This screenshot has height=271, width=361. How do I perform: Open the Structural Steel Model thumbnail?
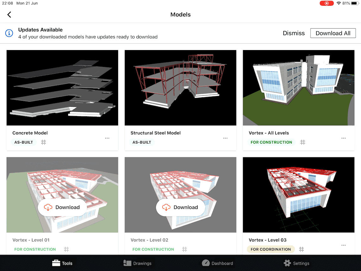tap(180, 88)
